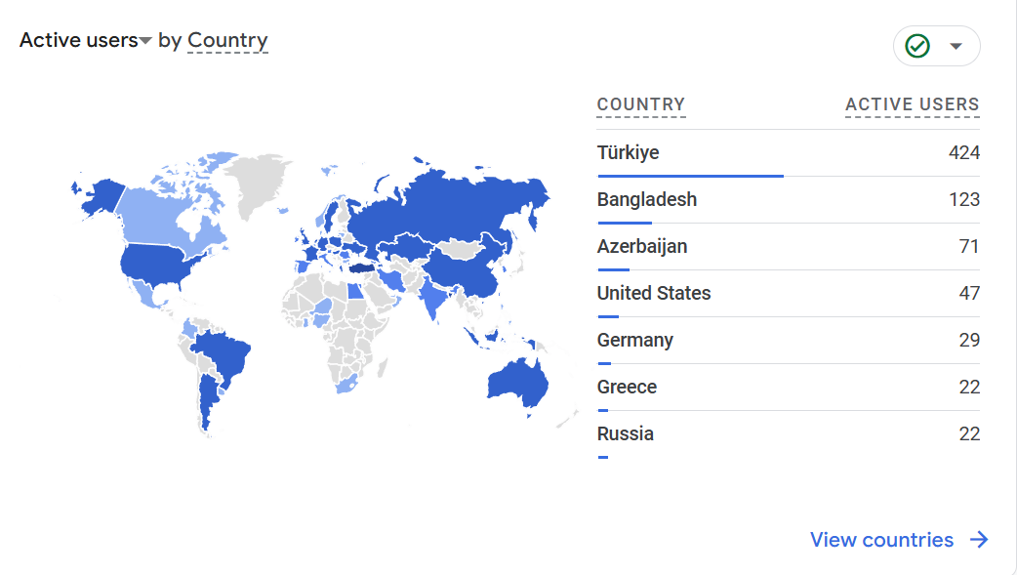The width and height of the screenshot is (1017, 575).
Task: Select the Germany row
Action: coord(788,340)
